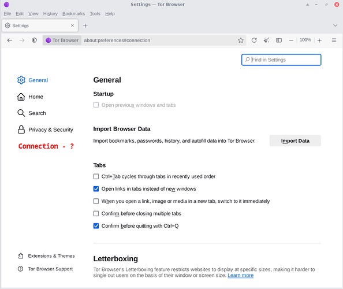Image resolution: width=343 pixels, height=289 pixels.
Task: Toggle the sidebar panel icon
Action: click(279, 40)
